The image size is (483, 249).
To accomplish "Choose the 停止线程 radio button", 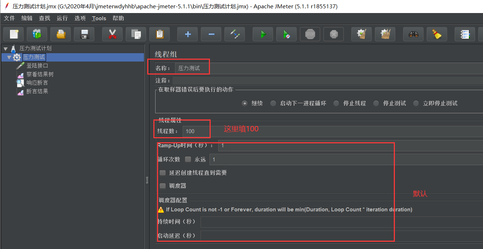I will pyautogui.click(x=336, y=103).
